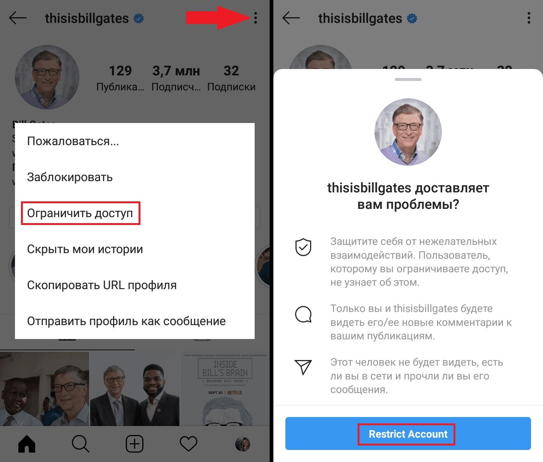Open own profile avatar in bottom bar
Image resolution: width=543 pixels, height=462 pixels.
242,444
